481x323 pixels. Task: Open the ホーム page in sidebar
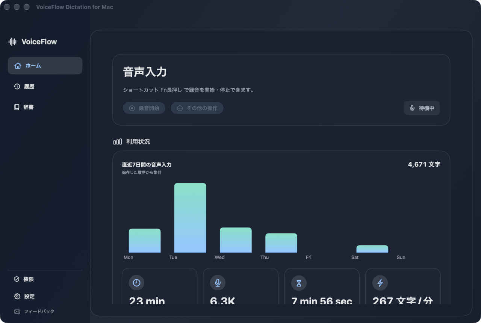coord(45,66)
